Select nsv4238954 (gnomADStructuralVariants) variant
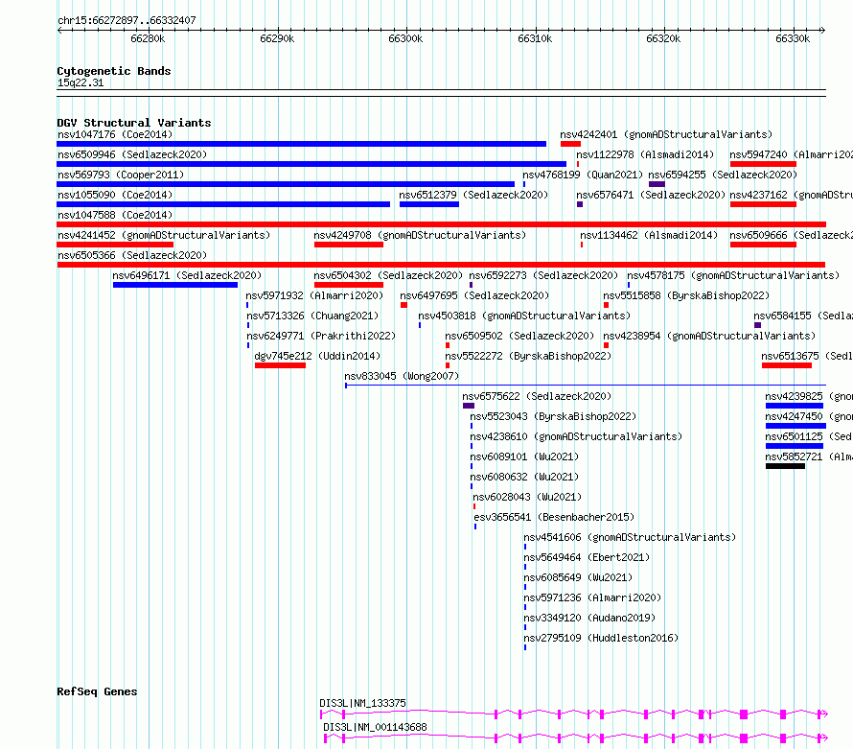The width and height of the screenshot is (853, 749). [709, 336]
